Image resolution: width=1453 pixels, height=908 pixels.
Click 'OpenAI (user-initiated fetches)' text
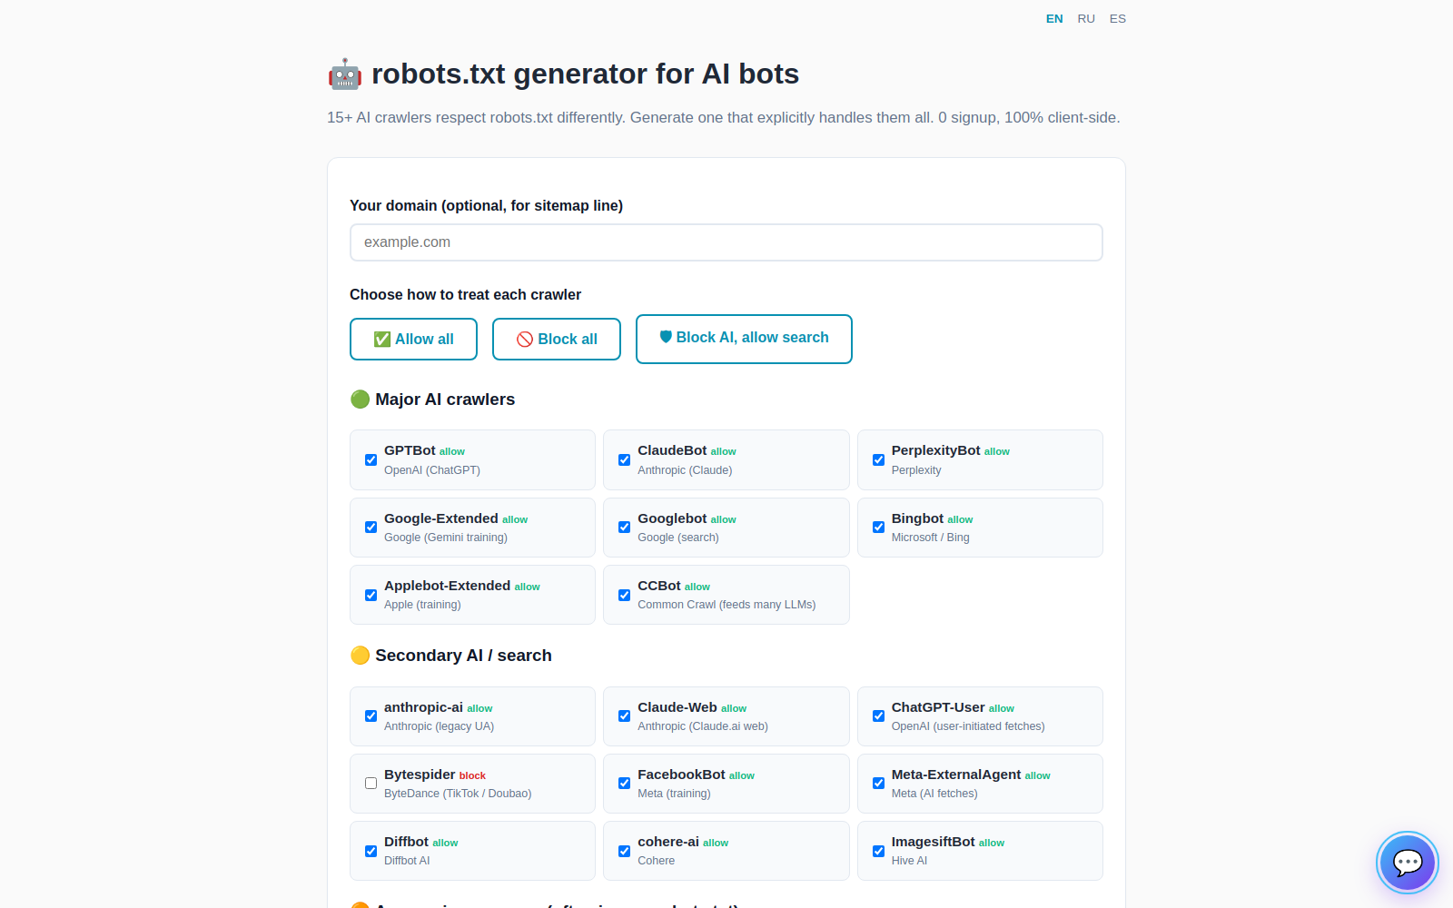968,726
